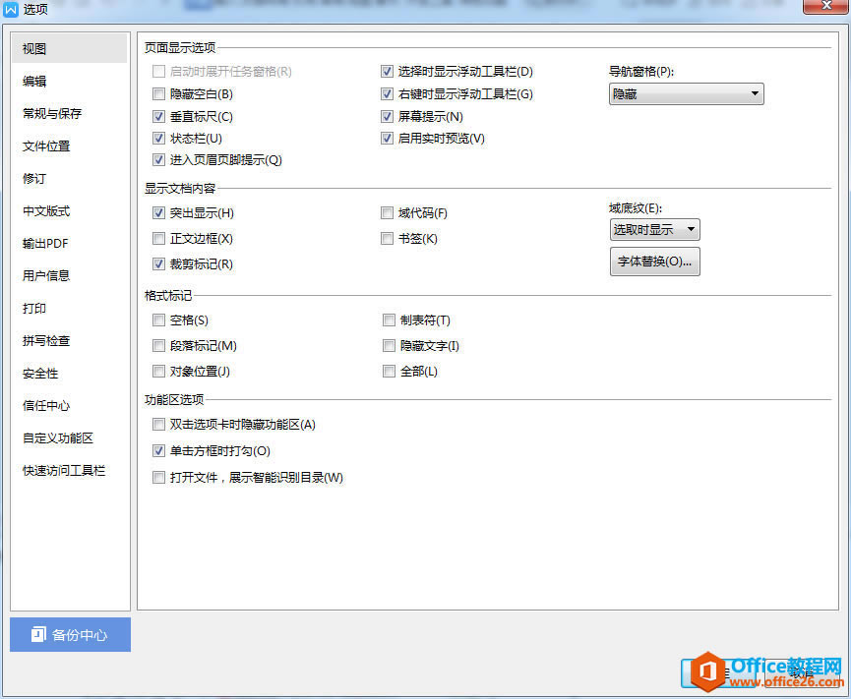
Task: Check 隐藏文字(I) option
Action: point(389,346)
